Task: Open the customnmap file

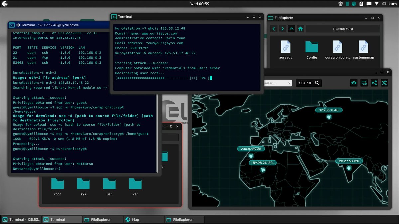Action: (x=363, y=50)
